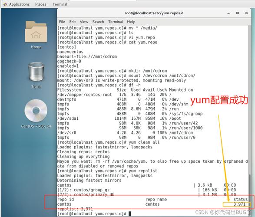The height and width of the screenshot is (217, 255).
Task: Open the Terminal menu in the window menubar
Action: click(116, 22)
